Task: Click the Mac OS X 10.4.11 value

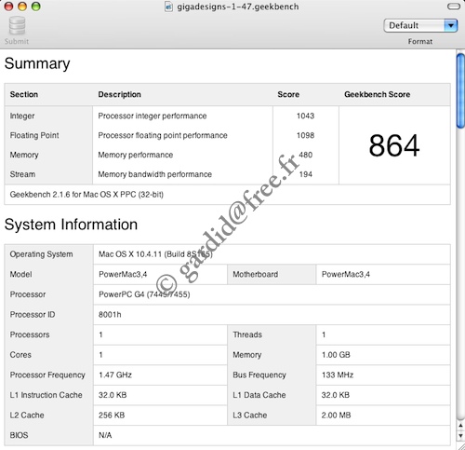Action: (155, 254)
